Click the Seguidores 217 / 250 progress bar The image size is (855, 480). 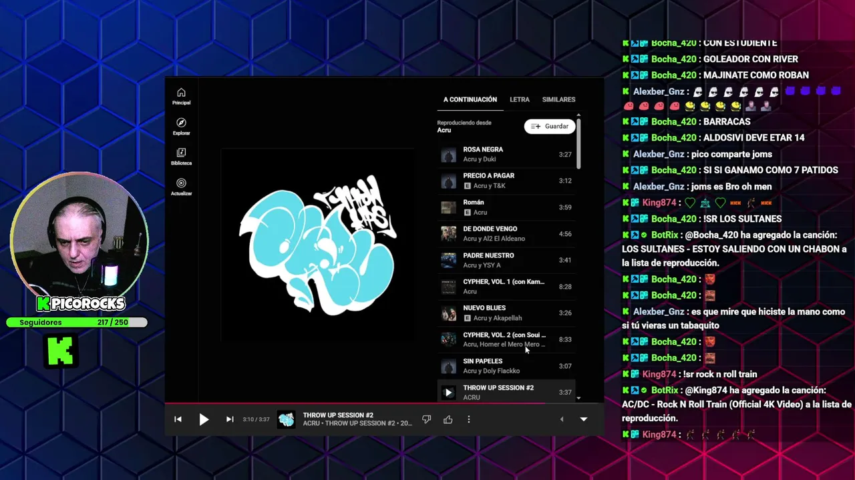(77, 322)
